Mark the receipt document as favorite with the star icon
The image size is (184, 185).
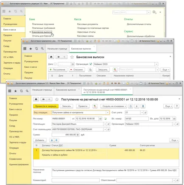pos(57,99)
